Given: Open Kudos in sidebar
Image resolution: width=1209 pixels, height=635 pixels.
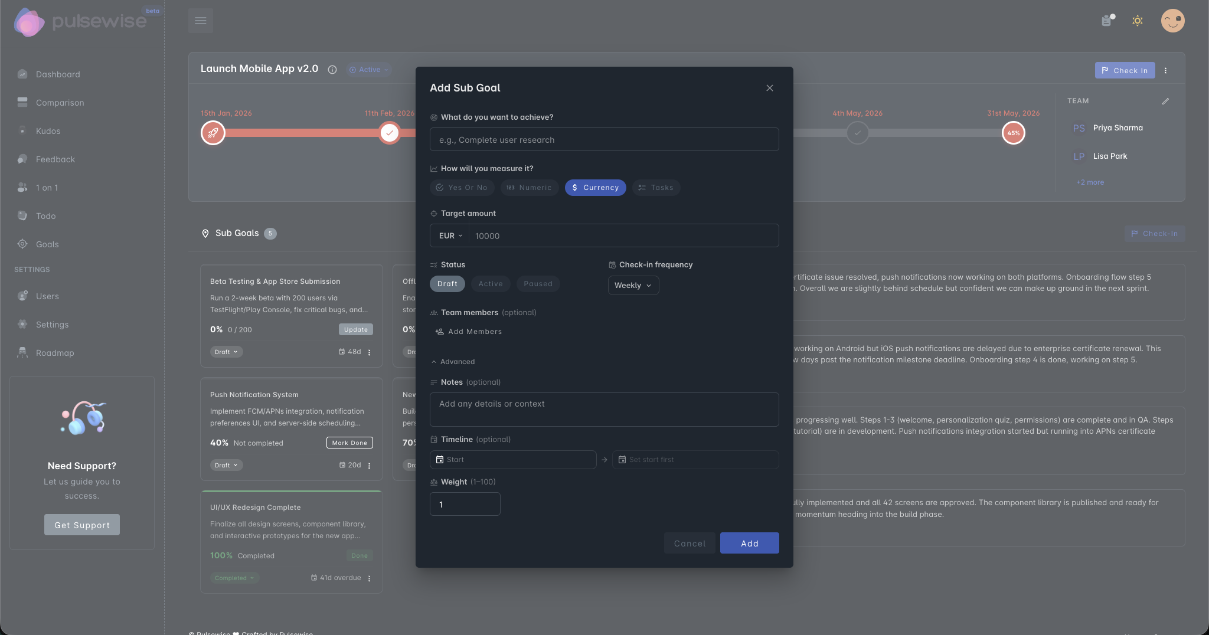Looking at the screenshot, I should [x=48, y=131].
